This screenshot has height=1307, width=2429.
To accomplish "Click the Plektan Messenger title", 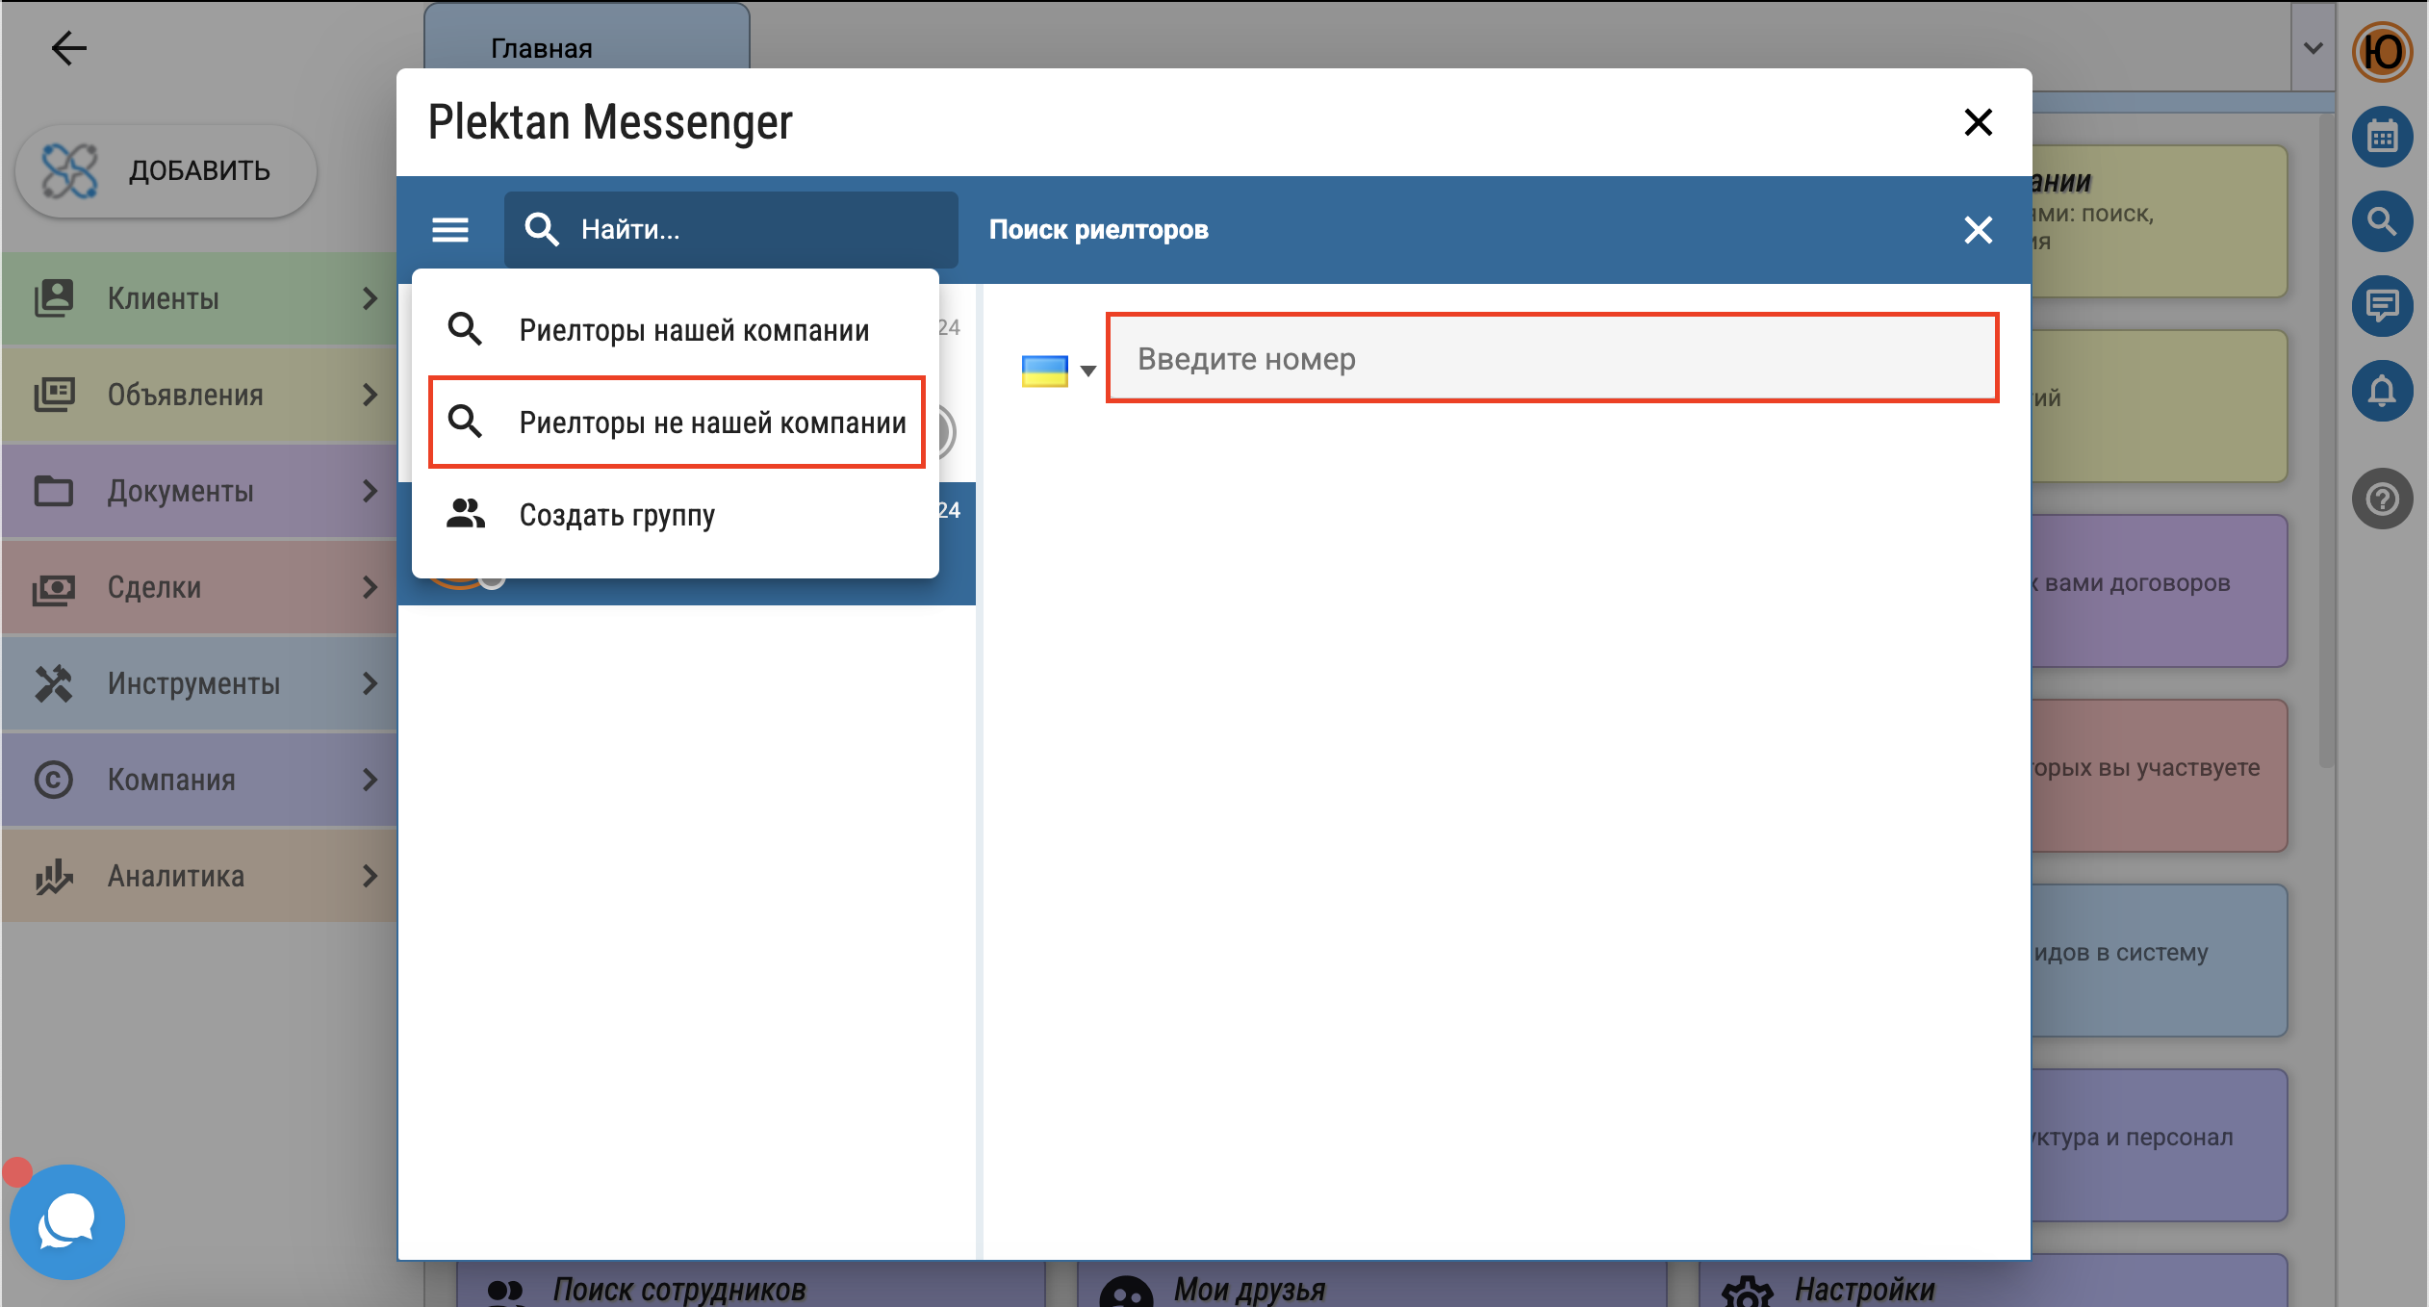I will pyautogui.click(x=610, y=122).
